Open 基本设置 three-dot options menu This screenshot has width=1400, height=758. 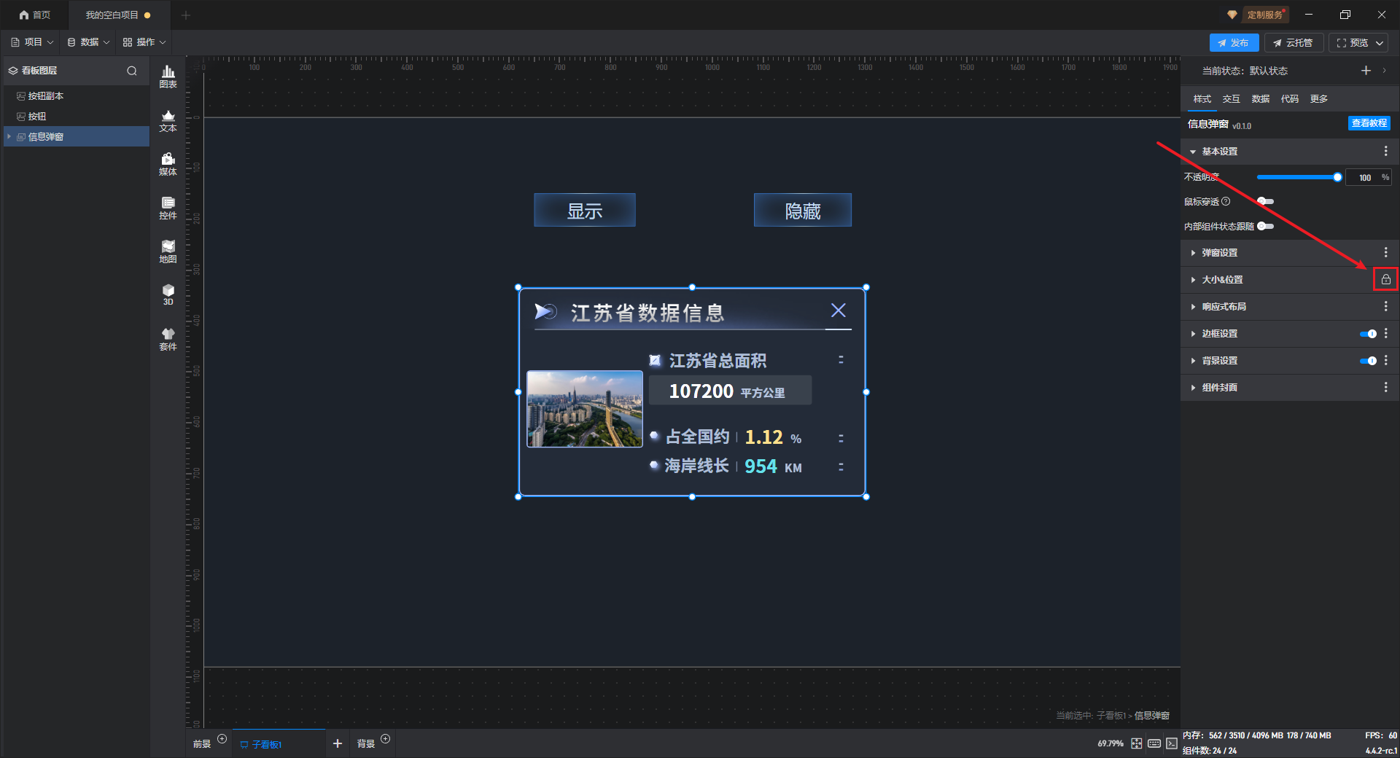tap(1385, 151)
